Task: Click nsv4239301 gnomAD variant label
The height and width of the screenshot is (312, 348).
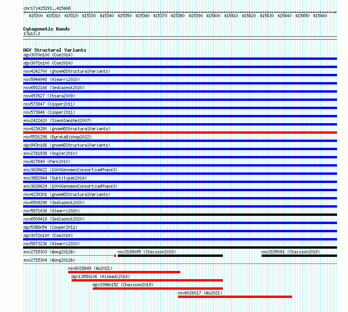Action: click(67, 194)
